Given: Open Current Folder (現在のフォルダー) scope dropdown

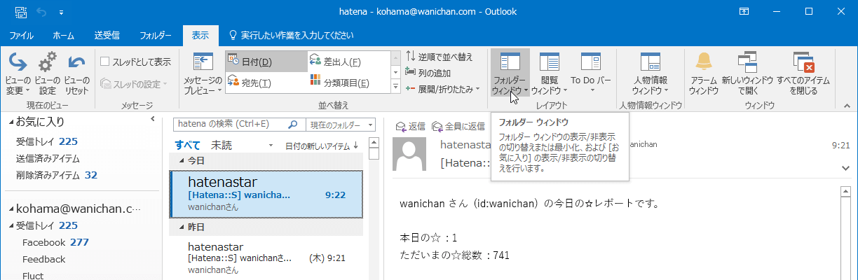Looking at the screenshot, I should click(341, 125).
